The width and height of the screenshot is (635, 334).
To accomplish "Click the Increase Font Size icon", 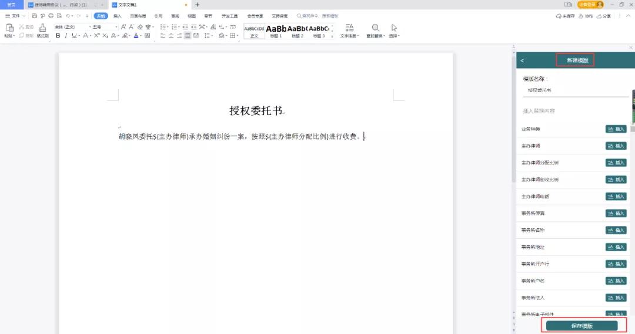I will 123,26.
